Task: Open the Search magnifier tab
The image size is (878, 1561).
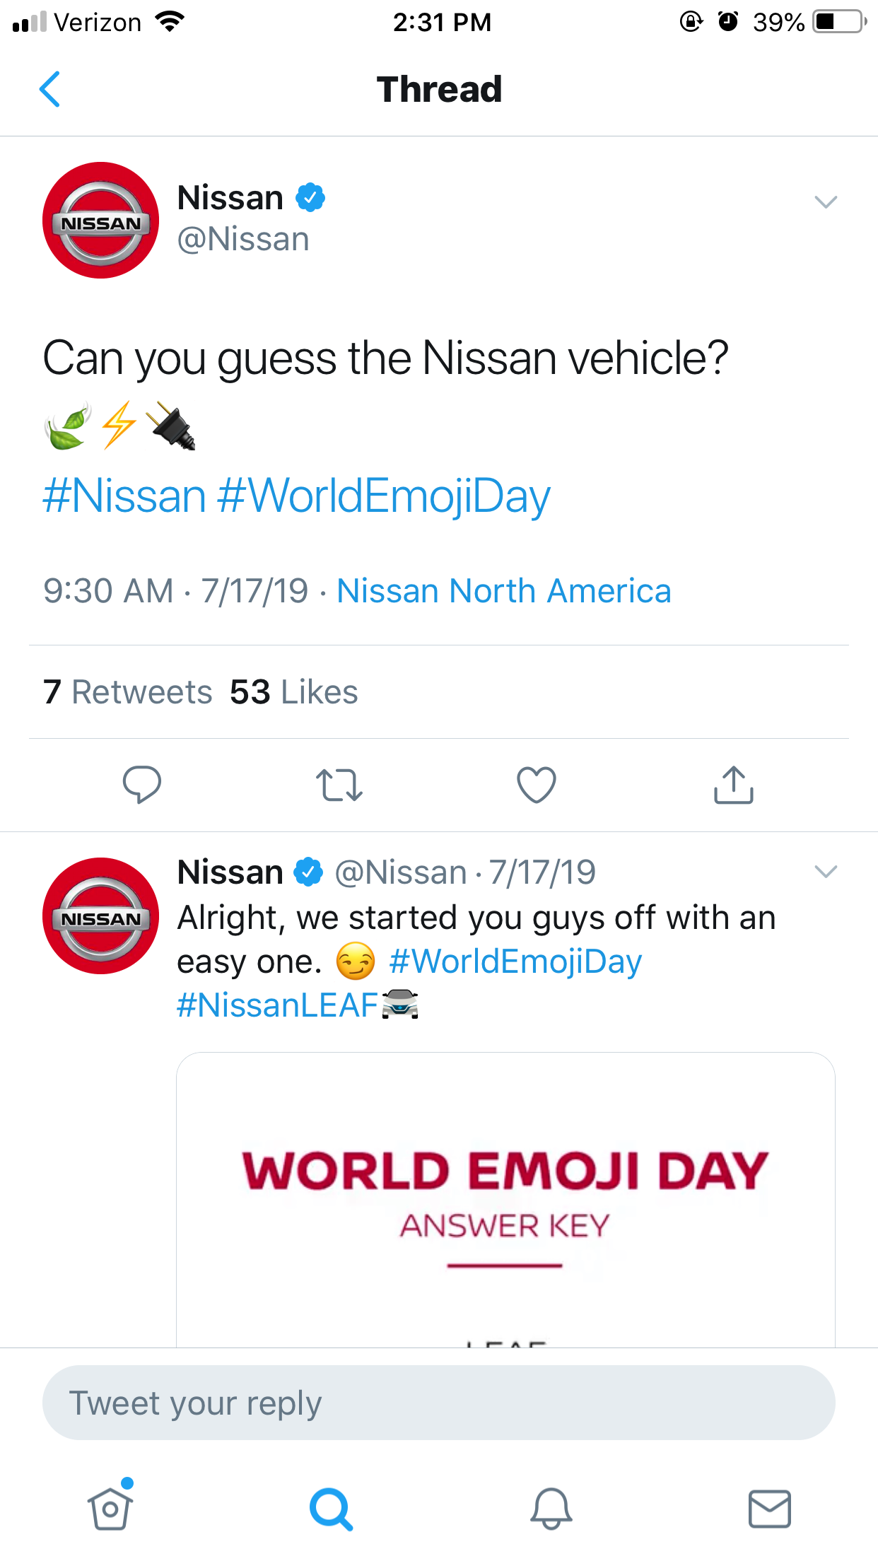Action: (331, 1509)
